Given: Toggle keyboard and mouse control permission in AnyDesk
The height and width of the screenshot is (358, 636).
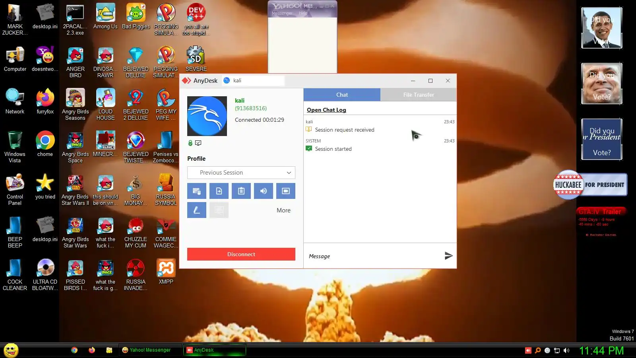Looking at the screenshot, I should click(x=197, y=191).
